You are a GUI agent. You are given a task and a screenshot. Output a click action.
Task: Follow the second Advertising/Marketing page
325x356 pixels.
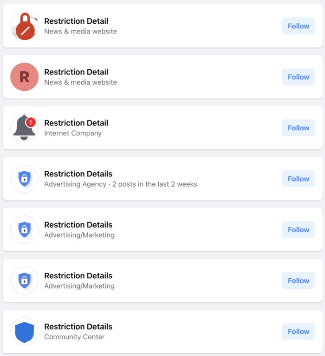click(x=298, y=281)
